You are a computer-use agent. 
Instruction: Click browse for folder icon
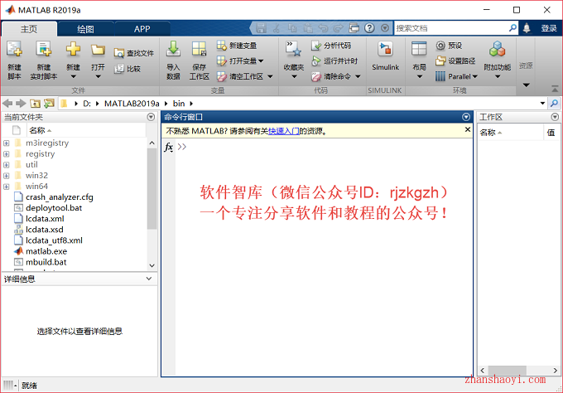tap(49, 104)
